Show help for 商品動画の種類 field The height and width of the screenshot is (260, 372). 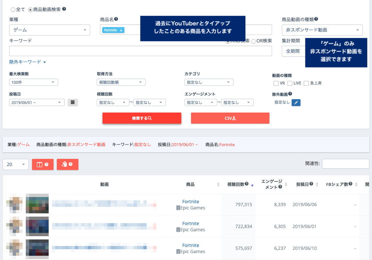pyautogui.click(x=316, y=19)
